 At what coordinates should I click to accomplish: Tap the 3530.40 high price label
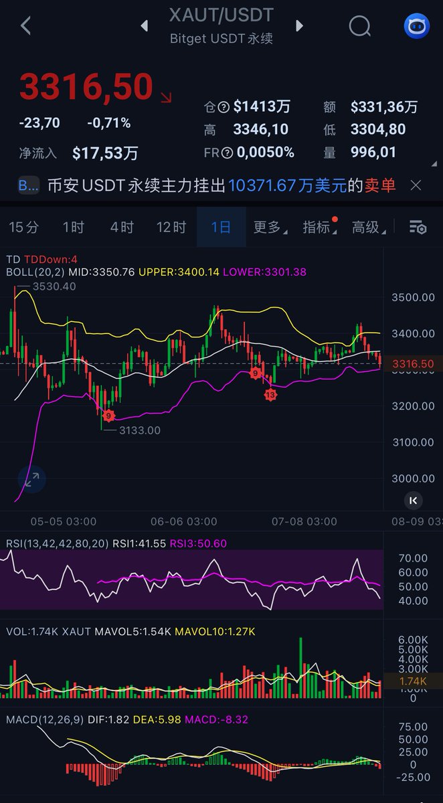54,286
